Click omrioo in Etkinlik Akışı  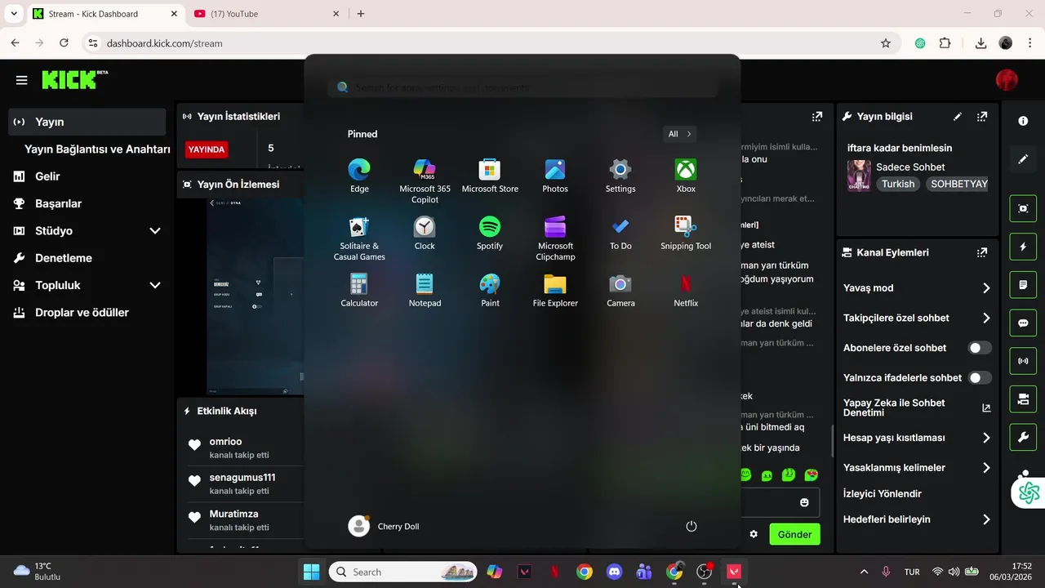225,442
